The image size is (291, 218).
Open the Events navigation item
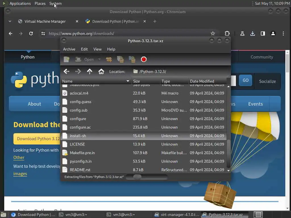(x=255, y=104)
